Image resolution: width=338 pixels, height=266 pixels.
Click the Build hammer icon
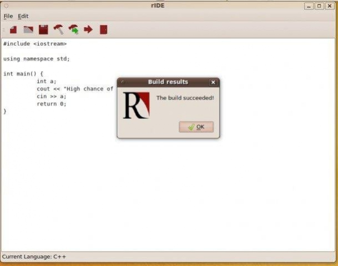click(x=59, y=29)
